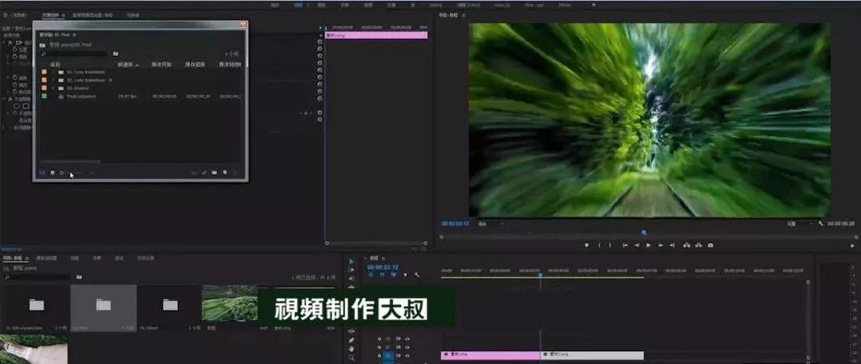Switch the 01. Final bin to icon view
This screenshot has width=861, height=364.
52,173
